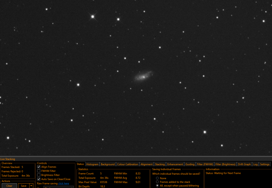Select Frames added to the stack option

click(157, 182)
